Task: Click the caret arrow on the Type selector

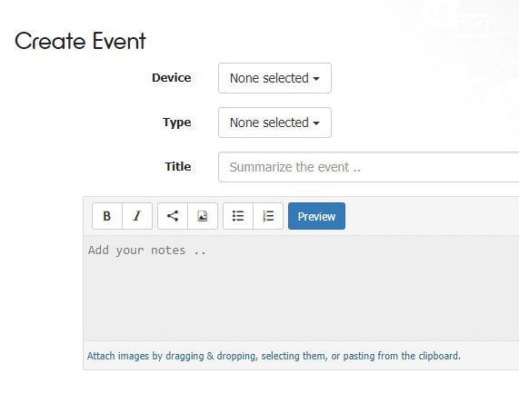Action: [316, 123]
